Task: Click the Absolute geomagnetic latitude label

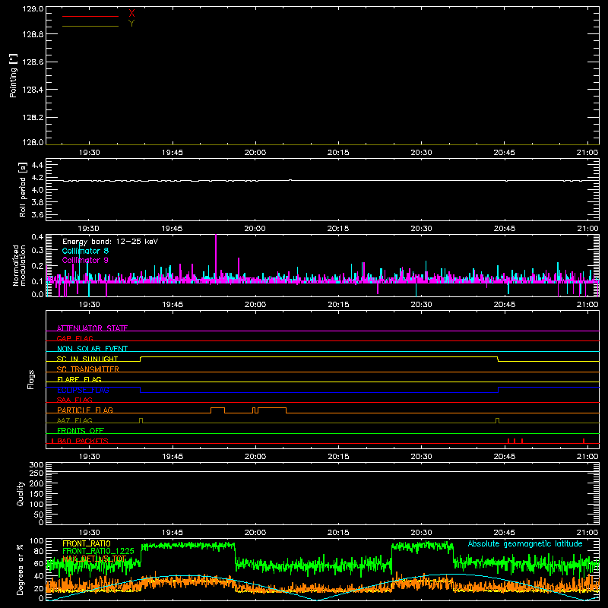Action: pos(525,543)
